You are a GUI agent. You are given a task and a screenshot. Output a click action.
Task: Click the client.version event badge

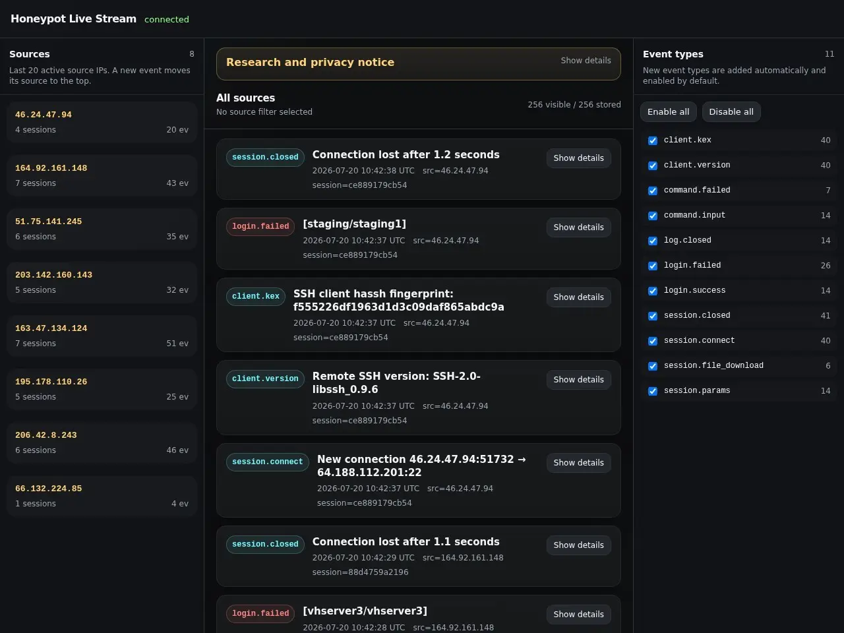[x=265, y=379]
